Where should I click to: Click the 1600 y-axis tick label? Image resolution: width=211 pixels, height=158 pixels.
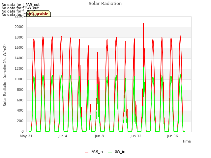coord(19,48)
